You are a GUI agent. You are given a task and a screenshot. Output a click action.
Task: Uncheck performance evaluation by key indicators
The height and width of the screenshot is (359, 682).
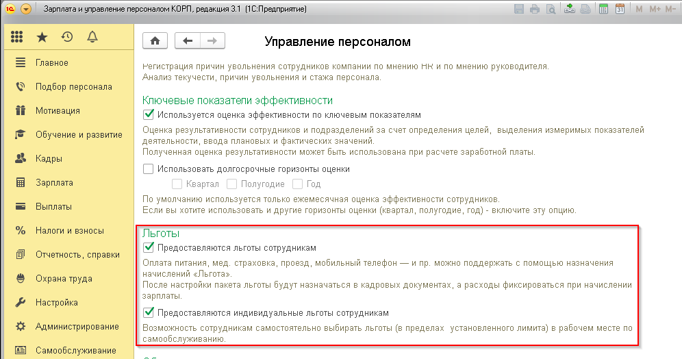149,115
